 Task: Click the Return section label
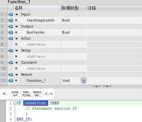26,74
